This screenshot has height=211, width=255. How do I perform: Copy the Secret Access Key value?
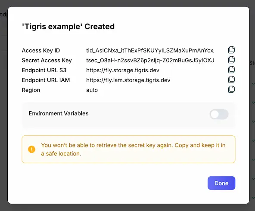(x=231, y=60)
